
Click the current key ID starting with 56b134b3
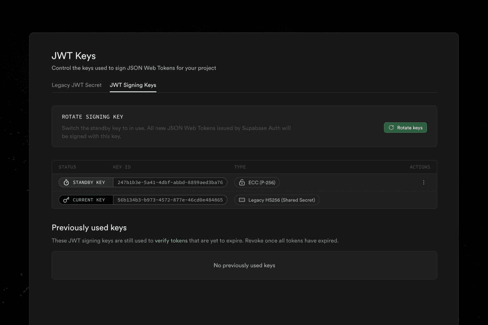pyautogui.click(x=170, y=200)
